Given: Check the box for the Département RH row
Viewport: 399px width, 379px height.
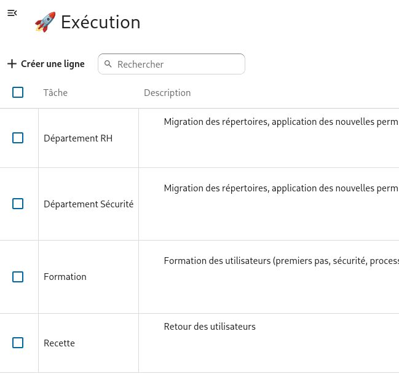Looking at the screenshot, I should click(x=18, y=138).
